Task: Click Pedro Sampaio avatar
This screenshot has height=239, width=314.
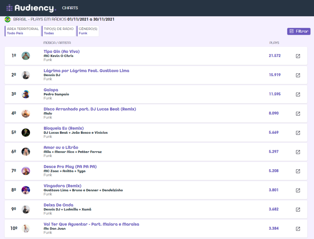Action: click(26, 94)
